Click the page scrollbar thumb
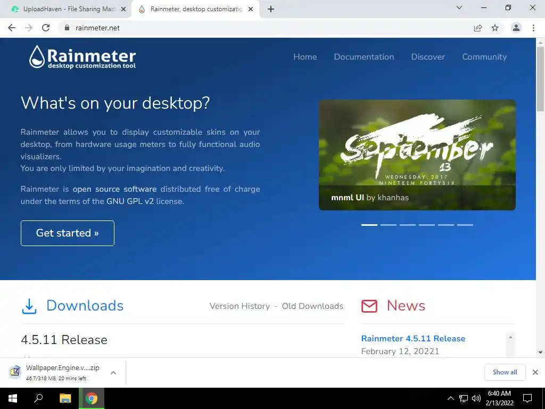Screen dimensions: 545x409 (x=540, y=79)
